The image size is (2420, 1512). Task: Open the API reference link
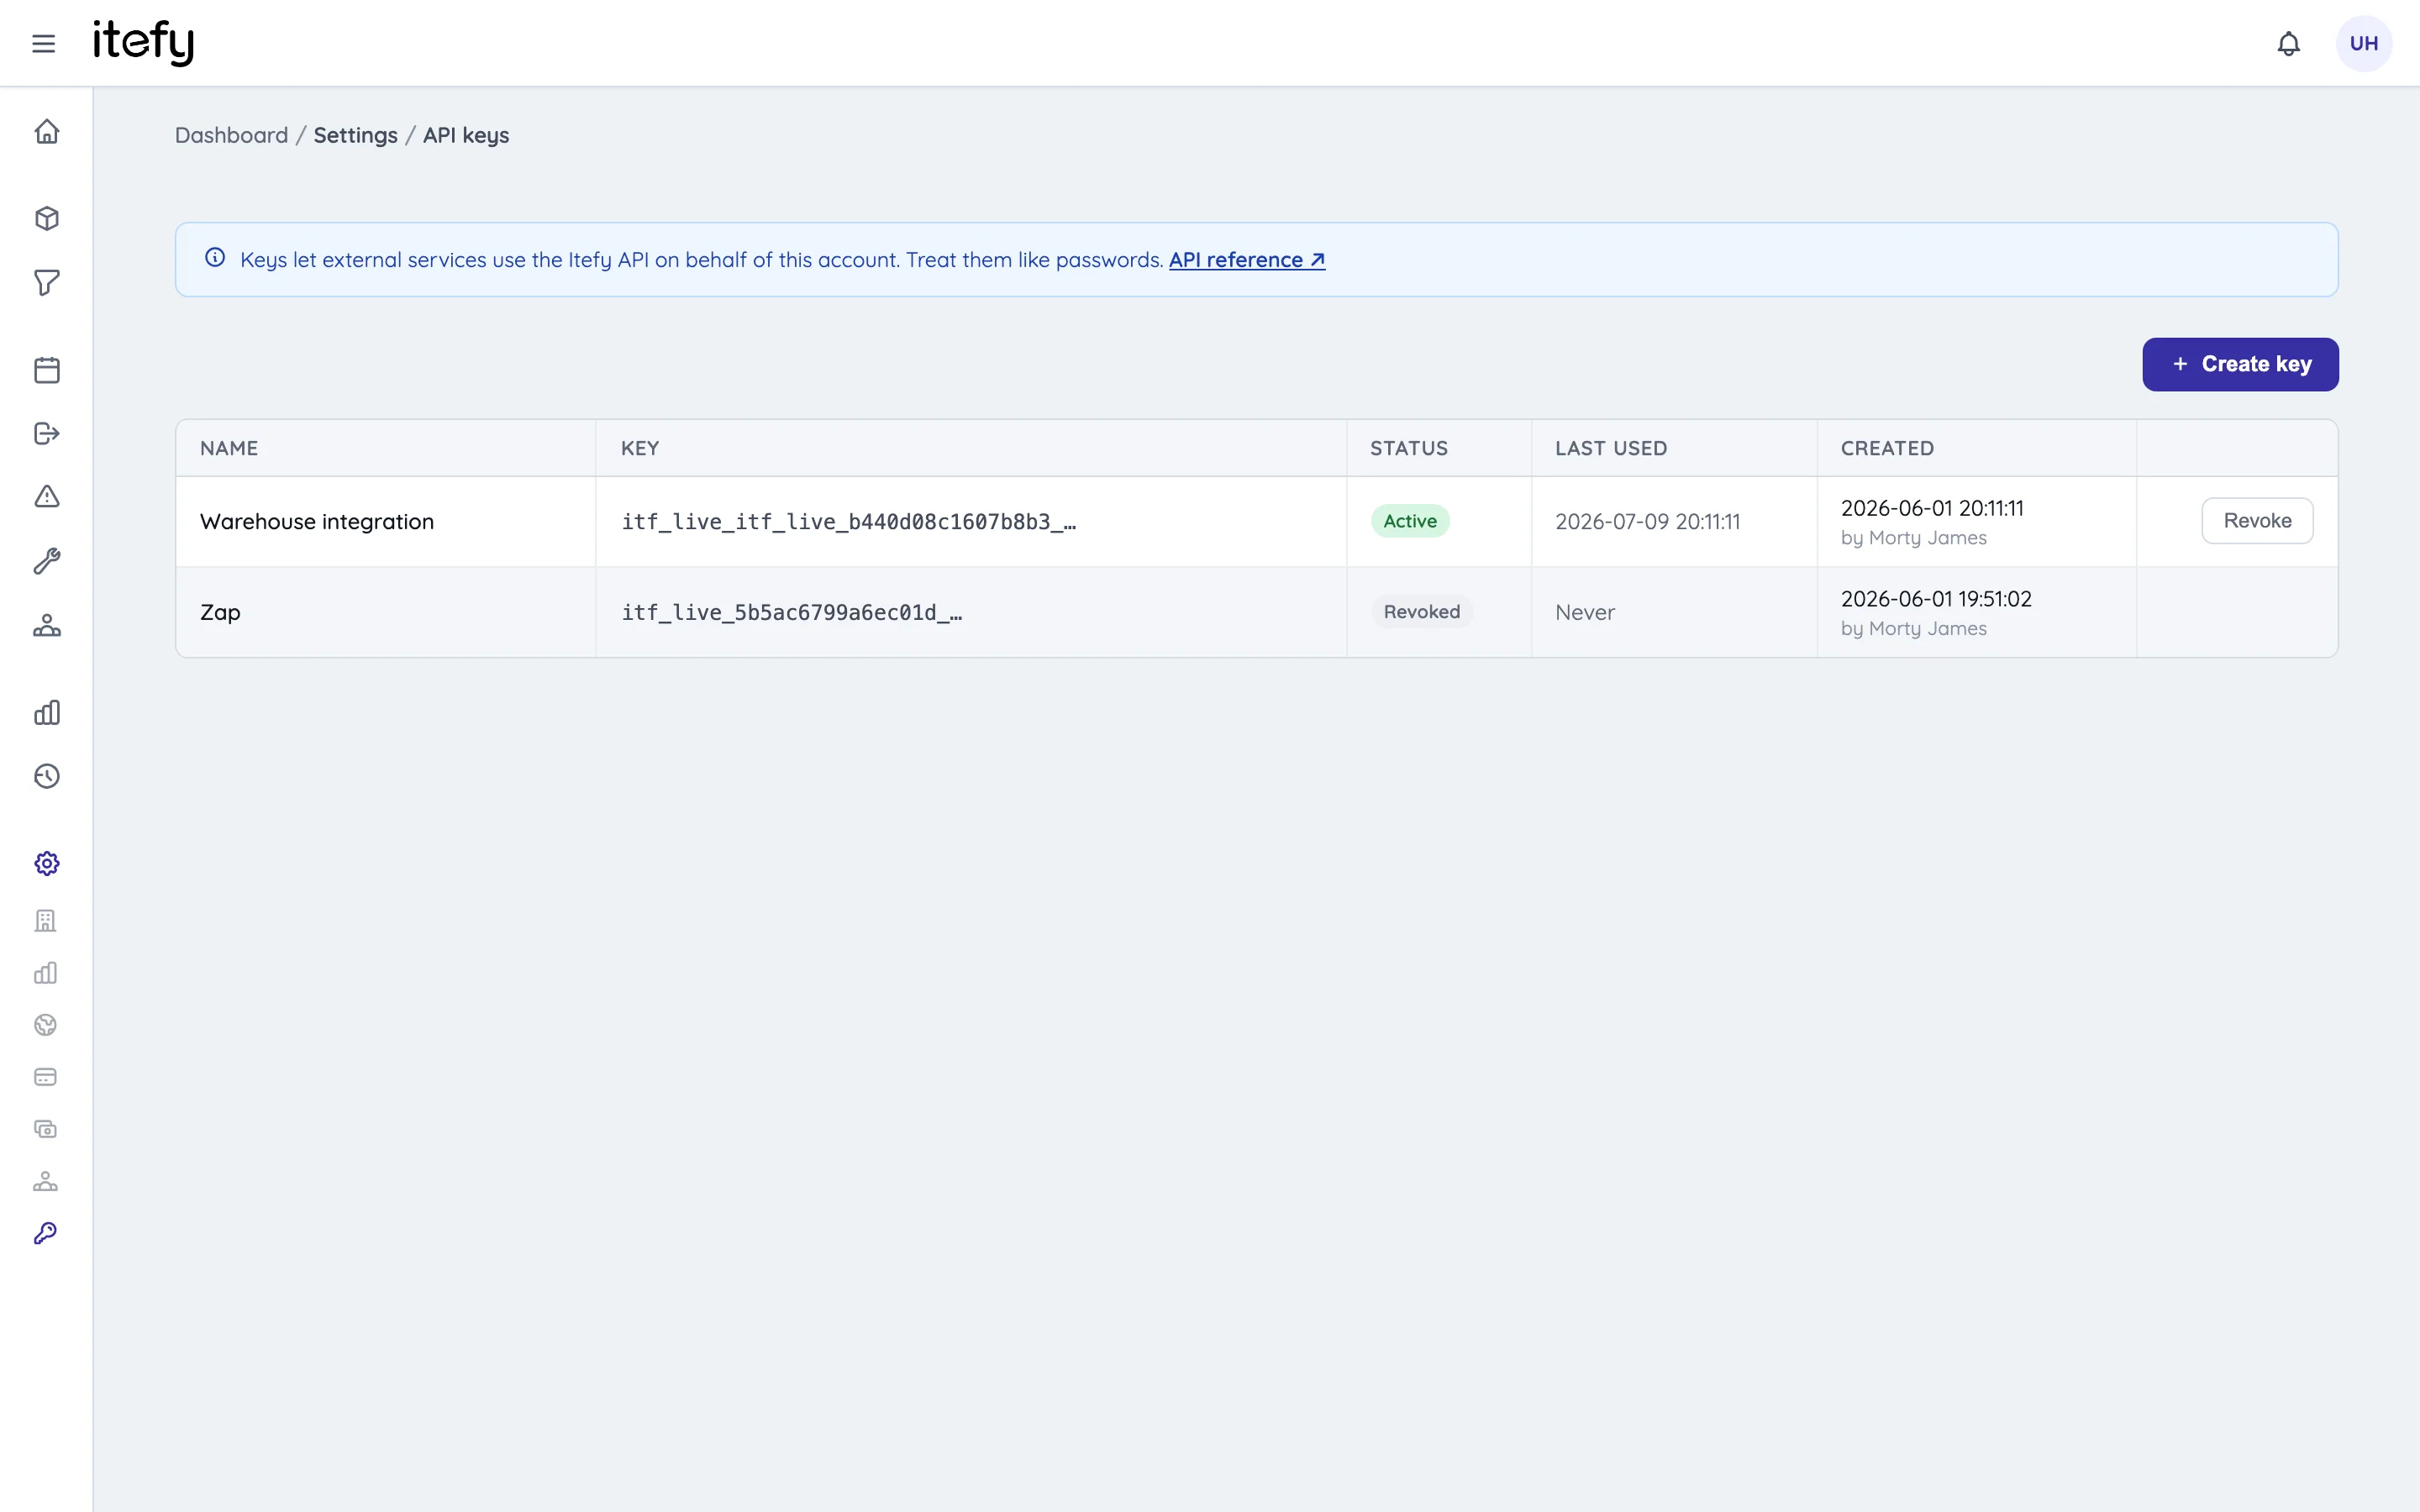coord(1247,260)
